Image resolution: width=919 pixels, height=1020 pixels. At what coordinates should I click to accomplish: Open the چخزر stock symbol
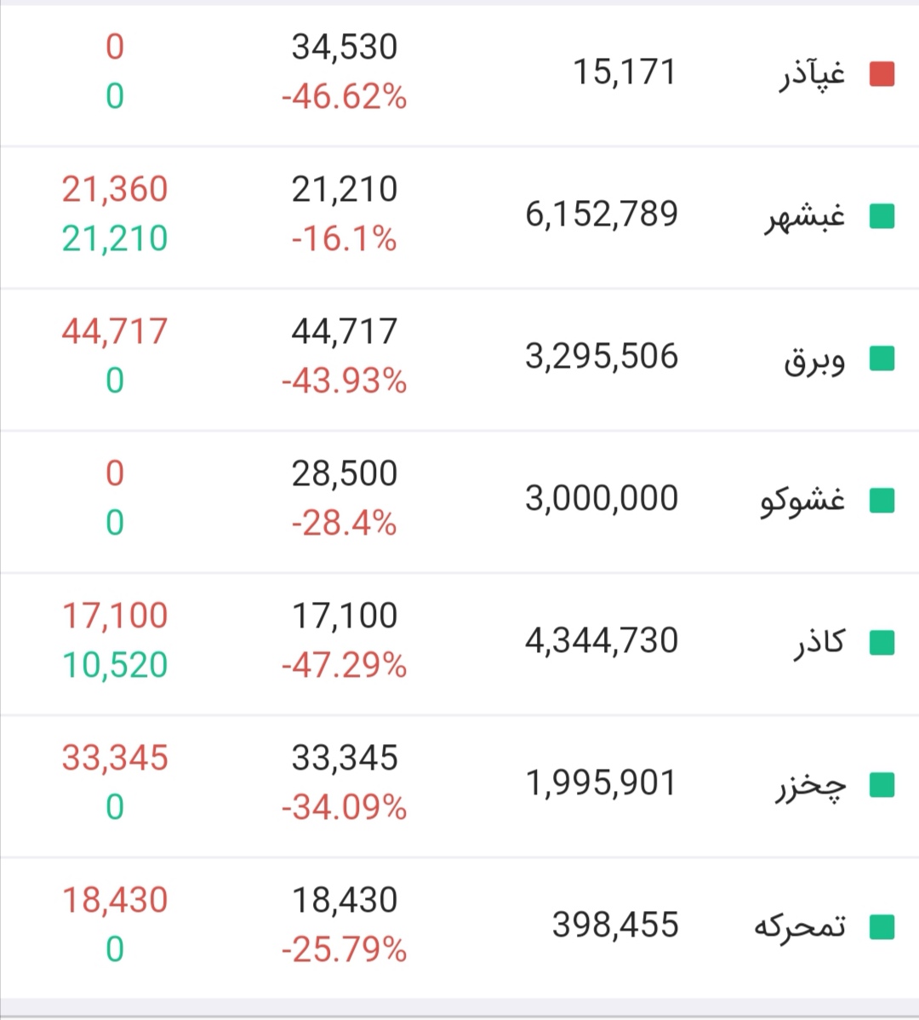pos(810,787)
